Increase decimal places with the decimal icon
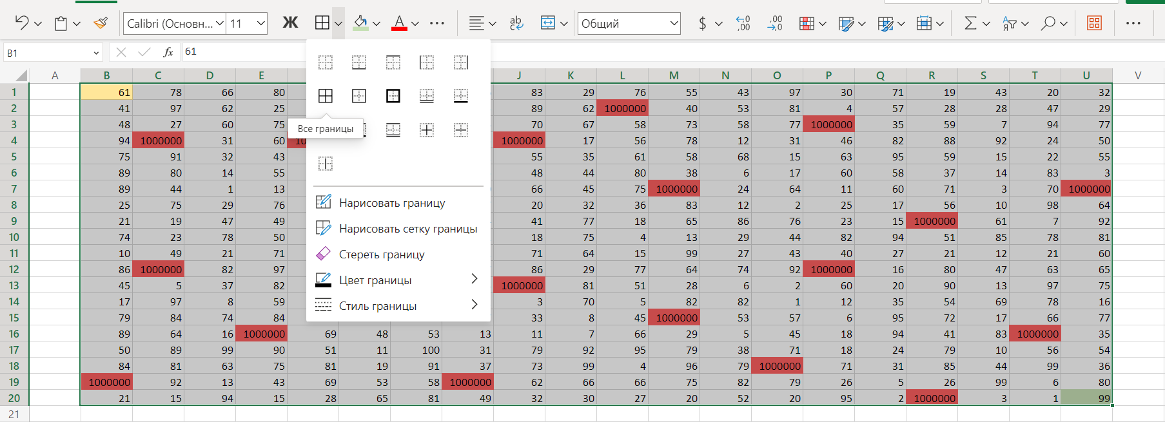 743,24
